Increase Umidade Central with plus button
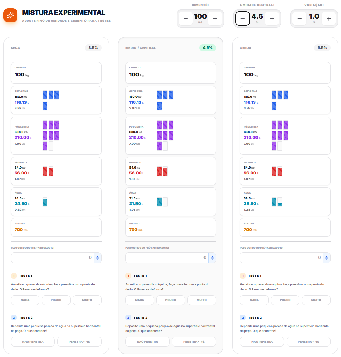 click(272, 18)
